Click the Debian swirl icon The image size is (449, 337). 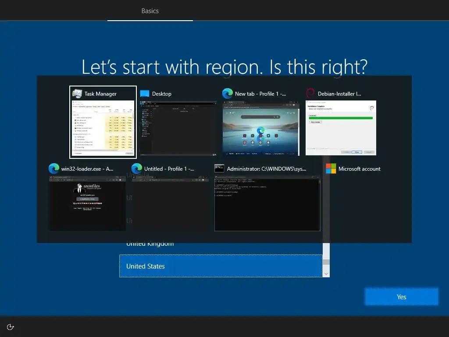[x=310, y=94]
